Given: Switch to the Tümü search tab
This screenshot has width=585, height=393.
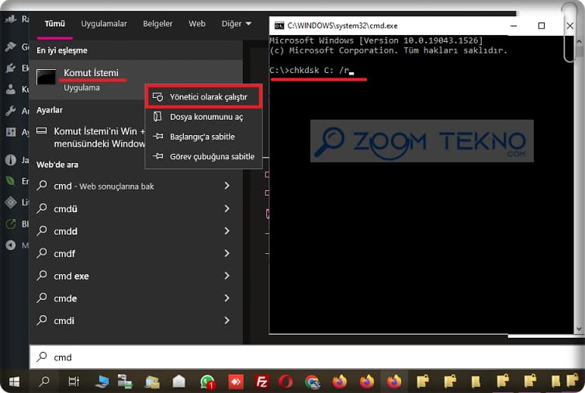Looking at the screenshot, I should point(54,24).
